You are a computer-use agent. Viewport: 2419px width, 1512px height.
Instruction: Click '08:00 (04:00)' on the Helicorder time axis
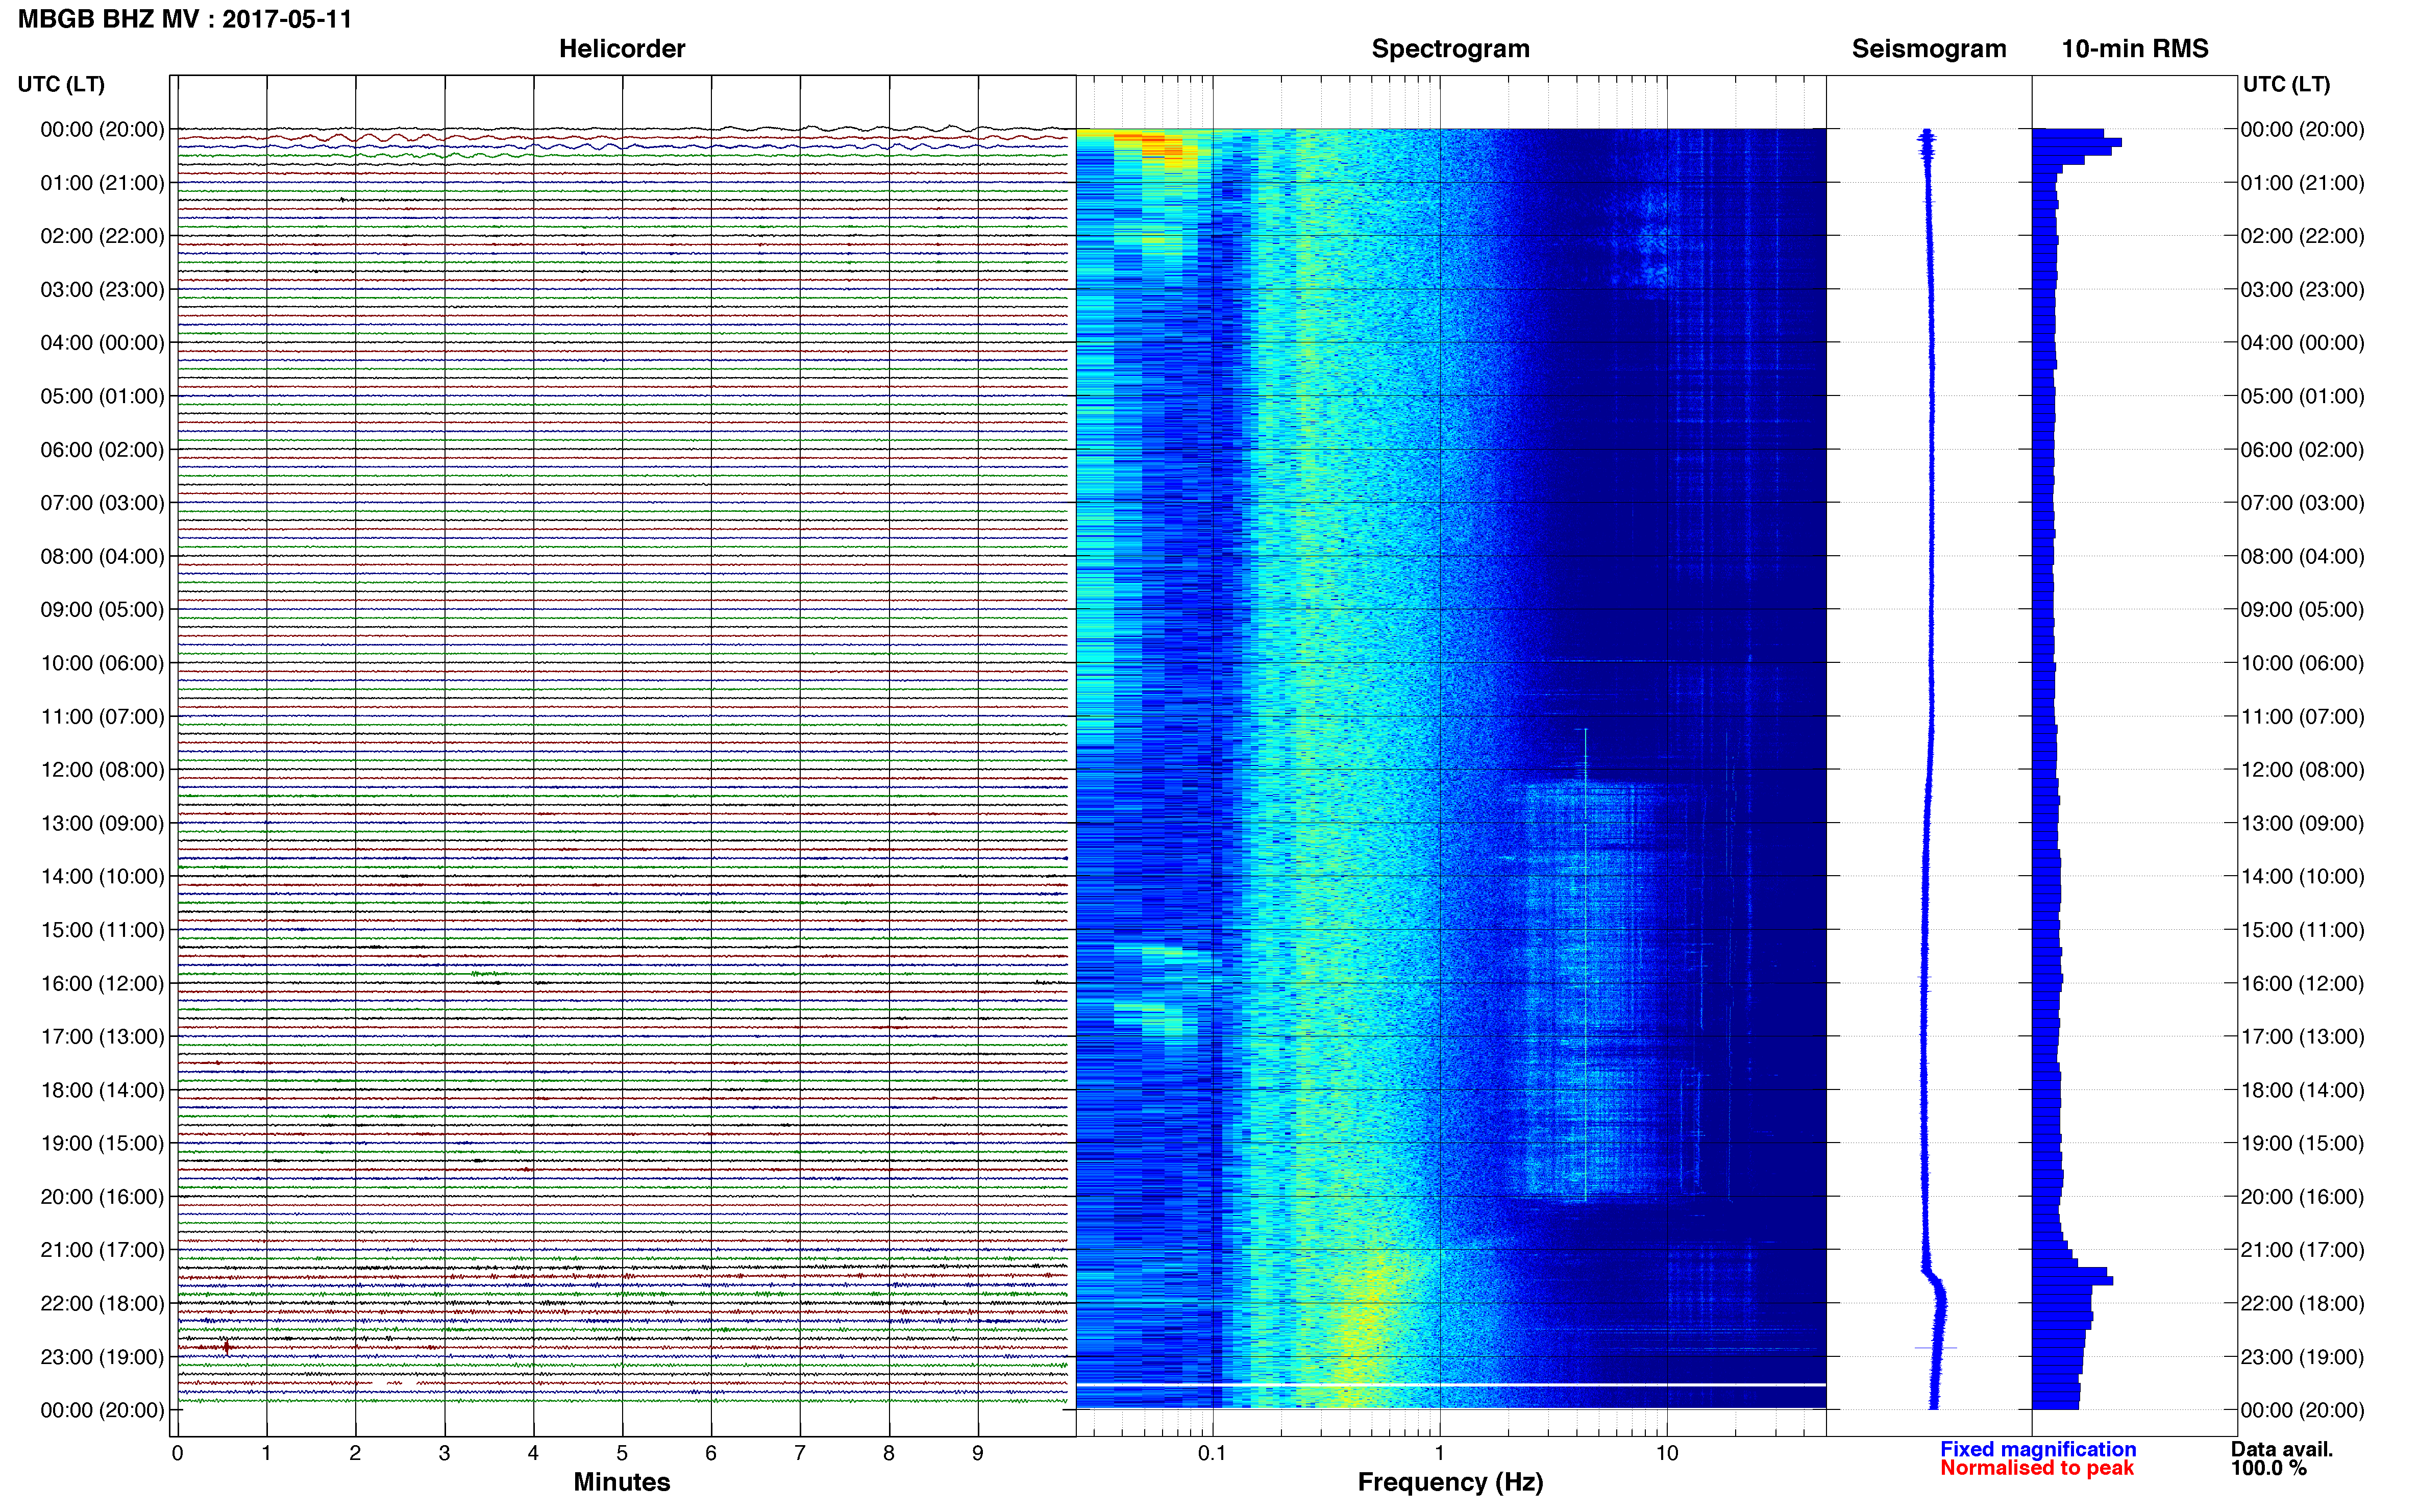point(102,556)
